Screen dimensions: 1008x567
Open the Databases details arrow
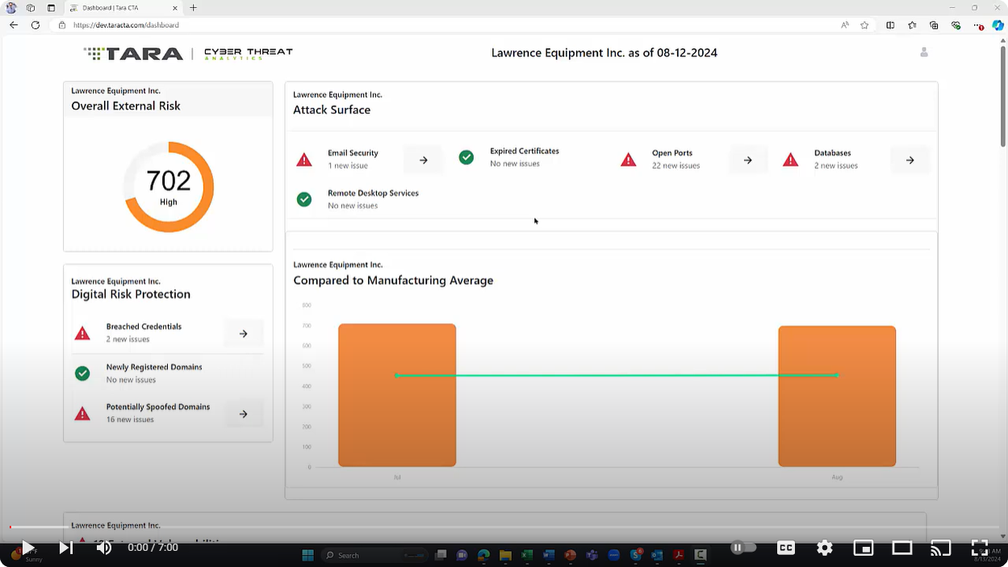910,160
